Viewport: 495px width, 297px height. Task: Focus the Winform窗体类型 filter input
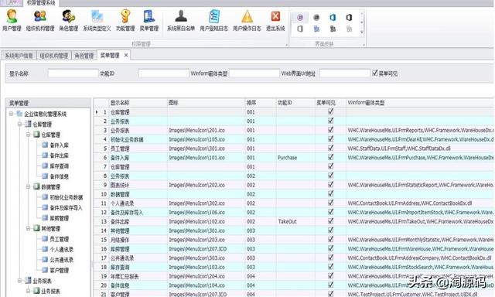point(254,73)
